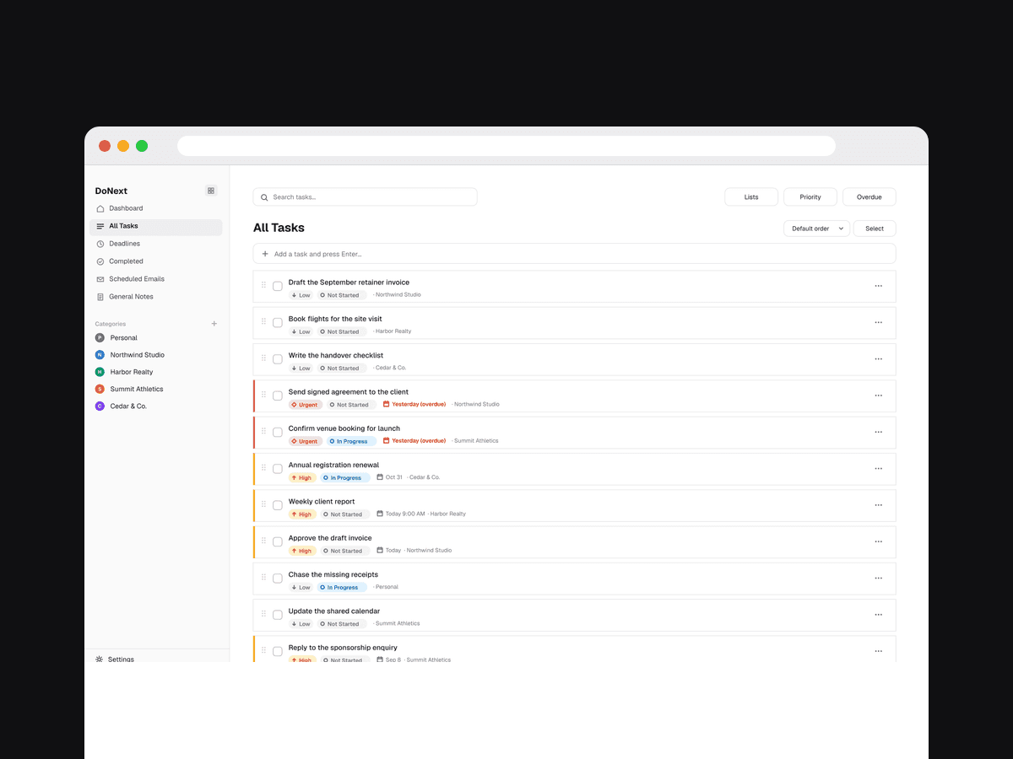
Task: Check off Draft the September retainer invoice
Action: (278, 286)
